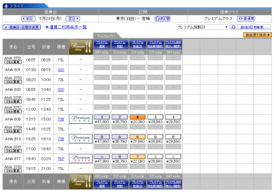This screenshot has width=274, height=192.
Task: Swap route with 逆区間 button
Action: pos(162,18)
